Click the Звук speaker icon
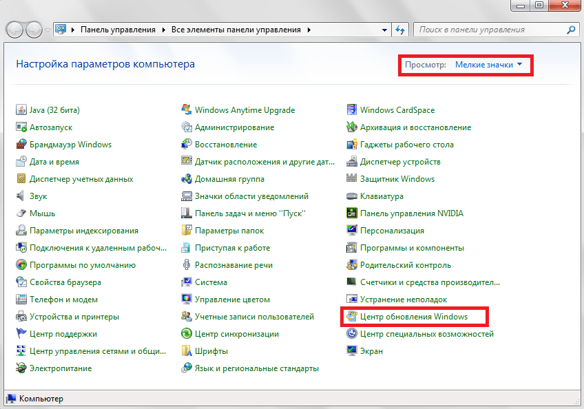 (21, 196)
